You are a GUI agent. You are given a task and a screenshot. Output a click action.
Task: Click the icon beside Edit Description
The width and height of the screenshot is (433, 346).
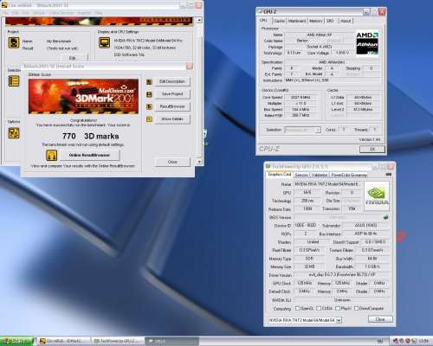tap(149, 82)
